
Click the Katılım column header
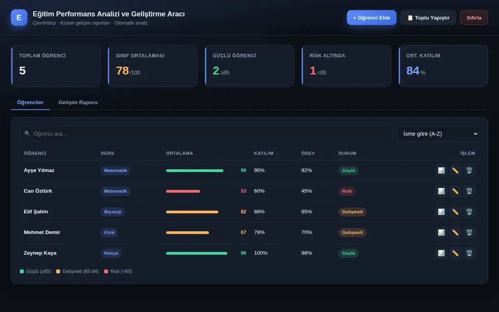(x=264, y=154)
